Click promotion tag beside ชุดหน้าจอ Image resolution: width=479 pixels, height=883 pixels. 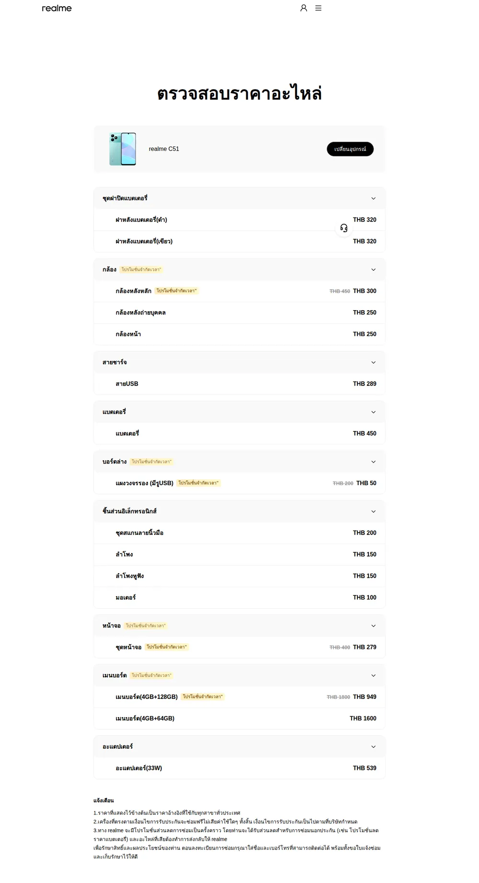coord(167,647)
